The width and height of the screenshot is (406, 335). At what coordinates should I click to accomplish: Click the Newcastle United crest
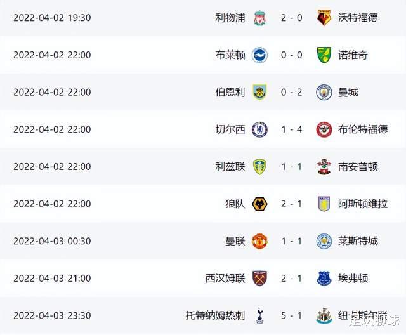pyautogui.click(x=324, y=315)
